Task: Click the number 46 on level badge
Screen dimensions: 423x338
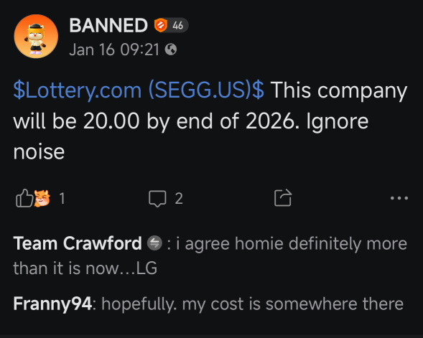Action: tap(178, 26)
